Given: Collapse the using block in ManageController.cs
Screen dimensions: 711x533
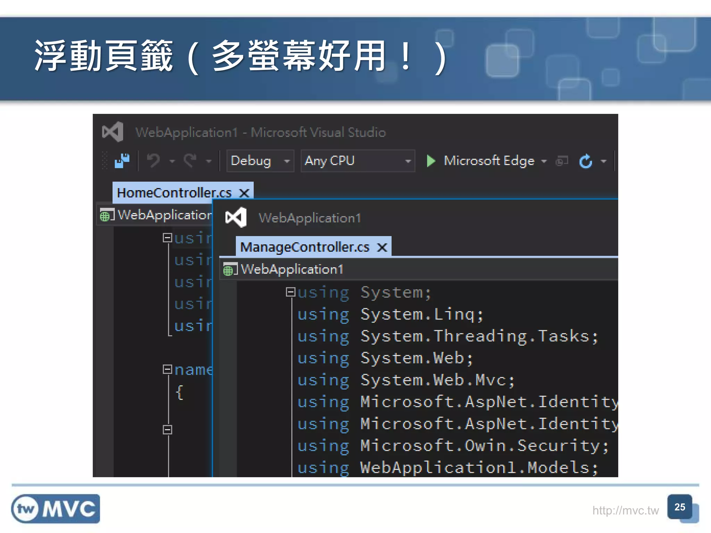Looking at the screenshot, I should [290, 292].
